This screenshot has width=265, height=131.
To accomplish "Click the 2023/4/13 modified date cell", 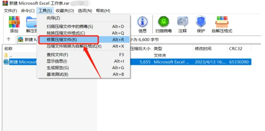I will [x=210, y=62].
